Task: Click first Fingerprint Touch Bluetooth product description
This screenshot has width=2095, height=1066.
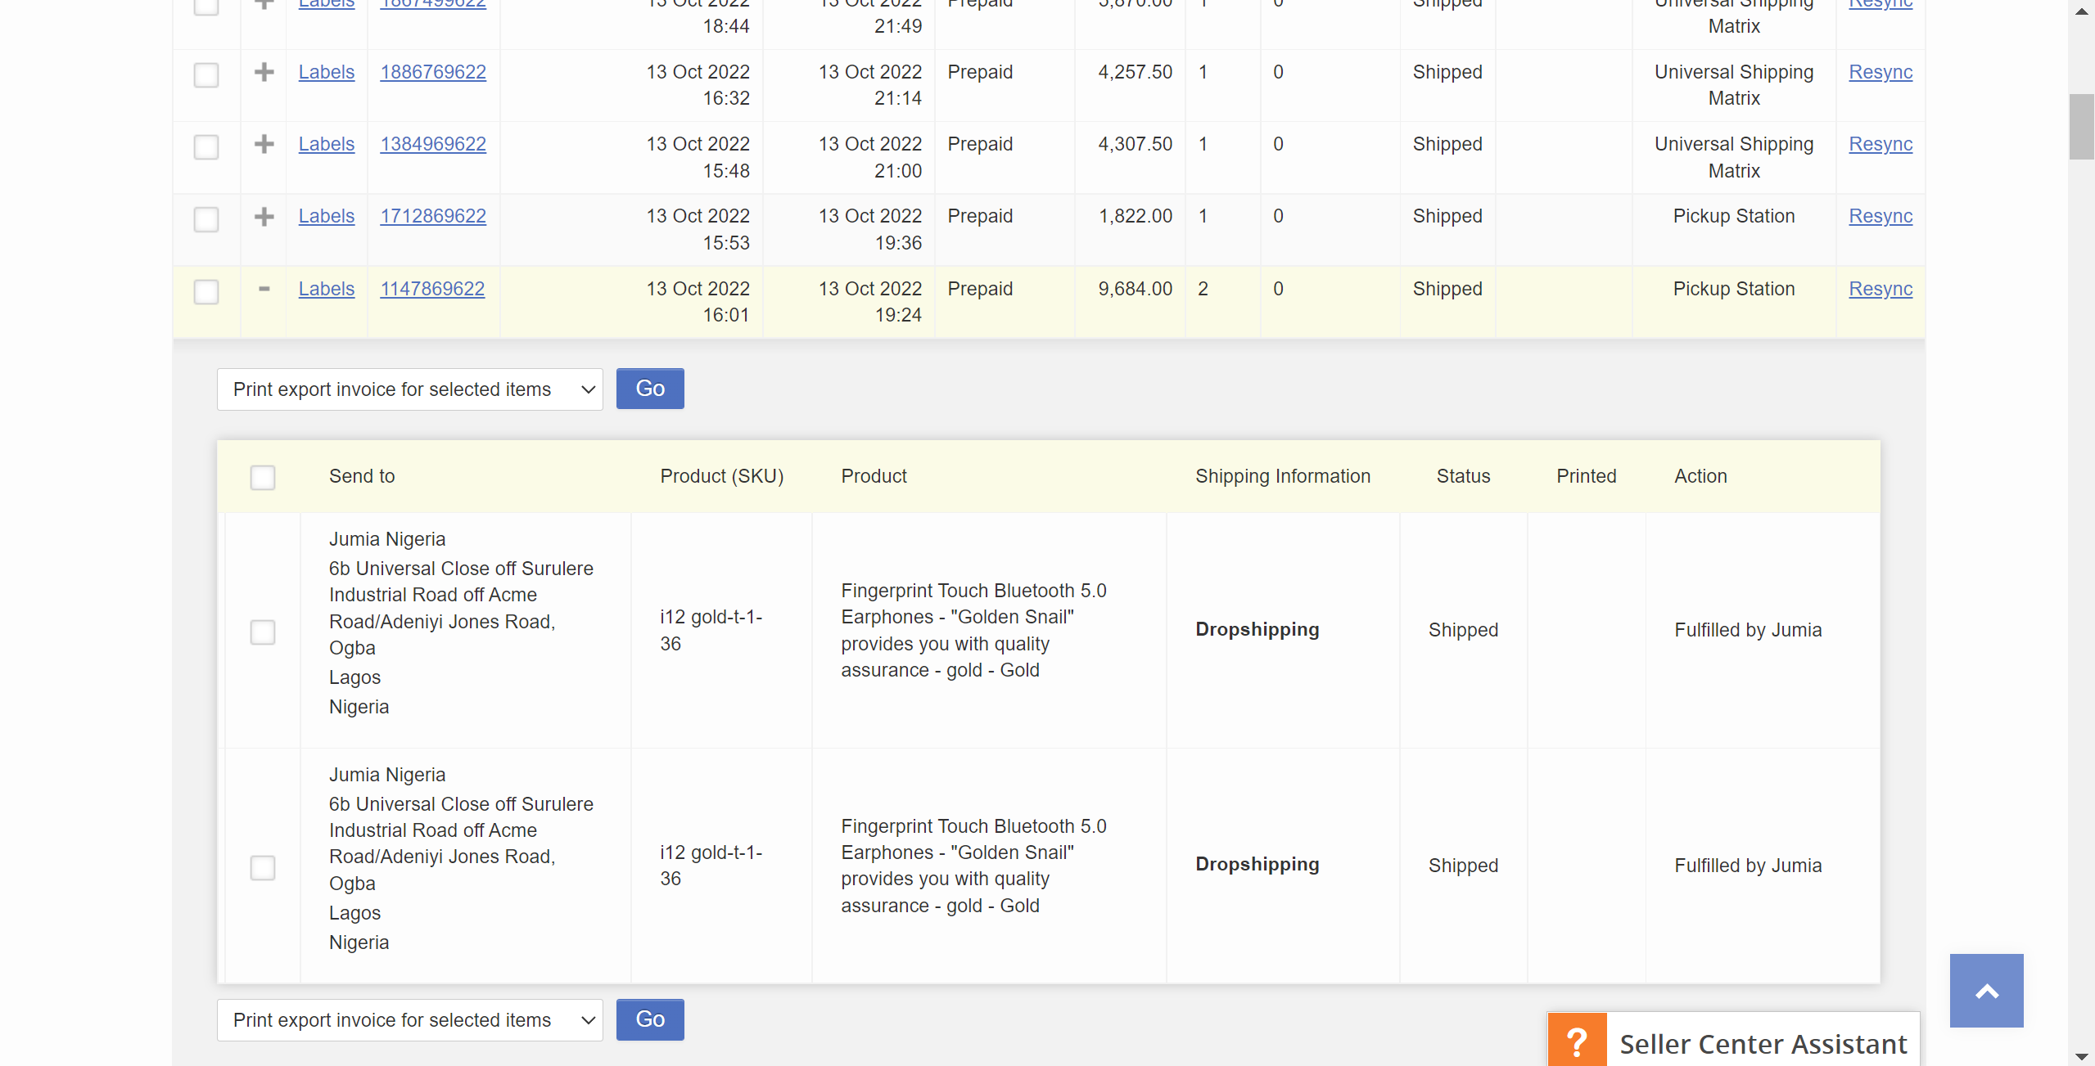Action: click(973, 630)
